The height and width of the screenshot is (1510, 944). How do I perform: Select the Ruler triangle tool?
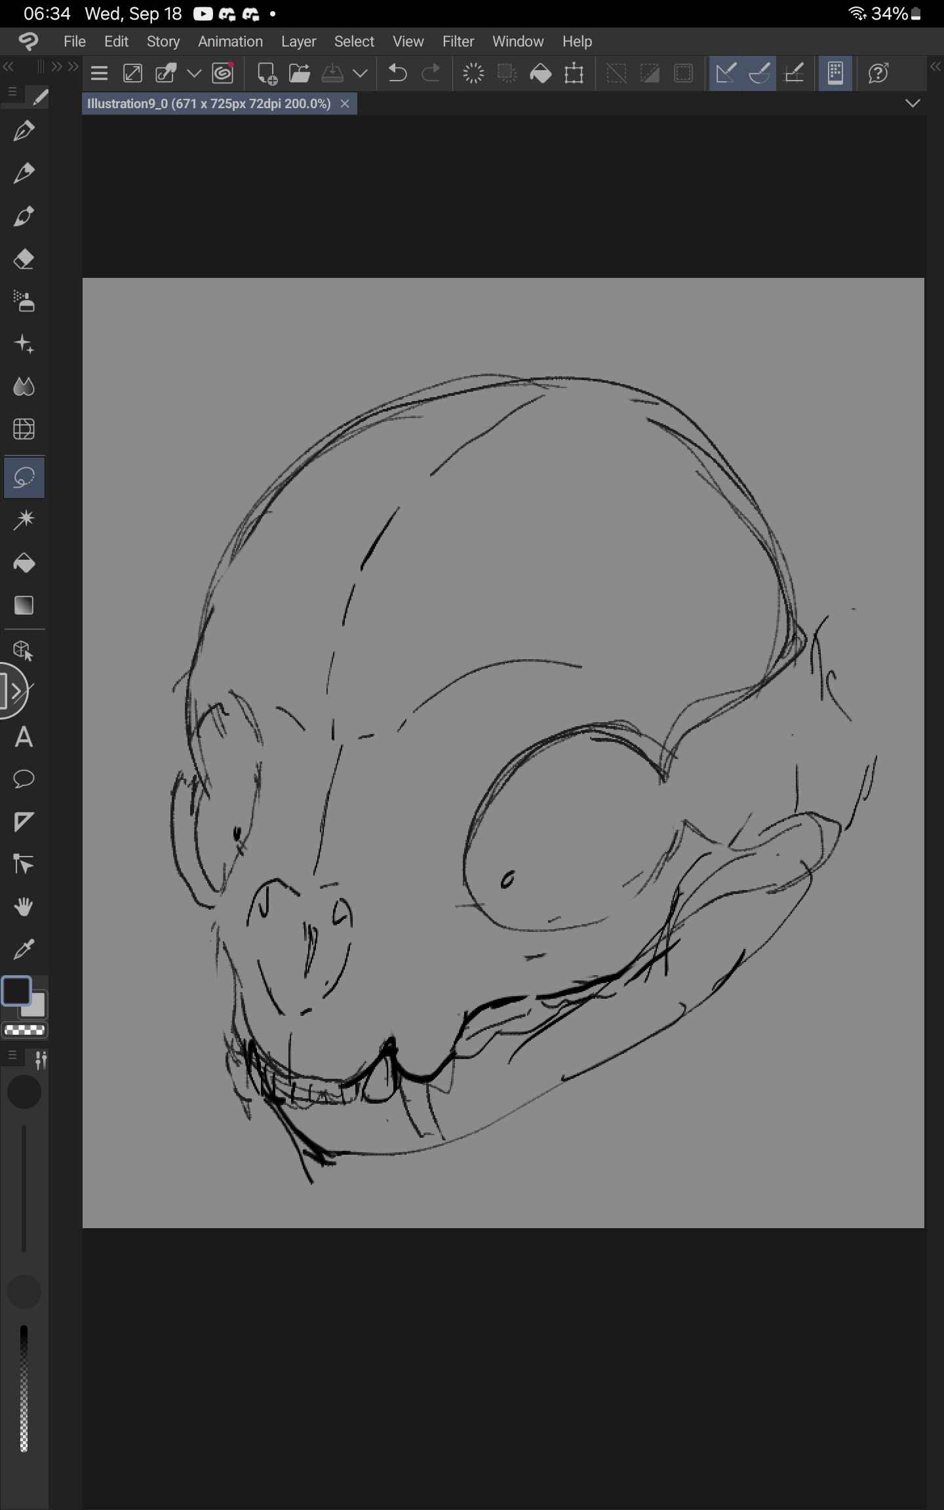[24, 822]
